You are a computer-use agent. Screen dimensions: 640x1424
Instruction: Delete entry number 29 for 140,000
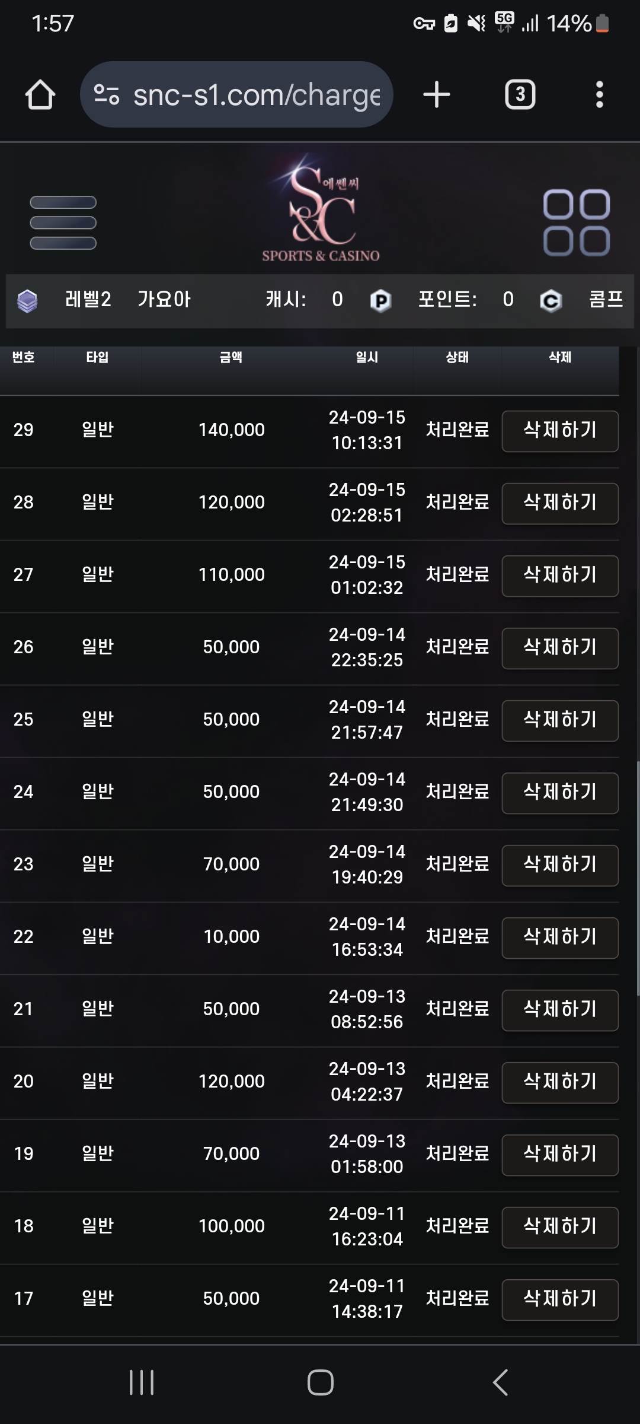pyautogui.click(x=560, y=431)
